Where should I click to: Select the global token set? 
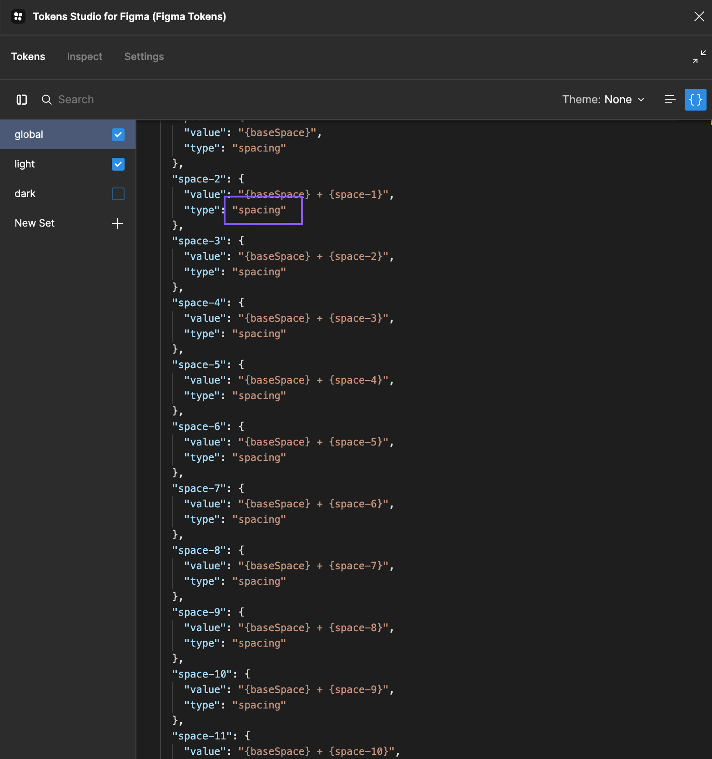tap(68, 135)
